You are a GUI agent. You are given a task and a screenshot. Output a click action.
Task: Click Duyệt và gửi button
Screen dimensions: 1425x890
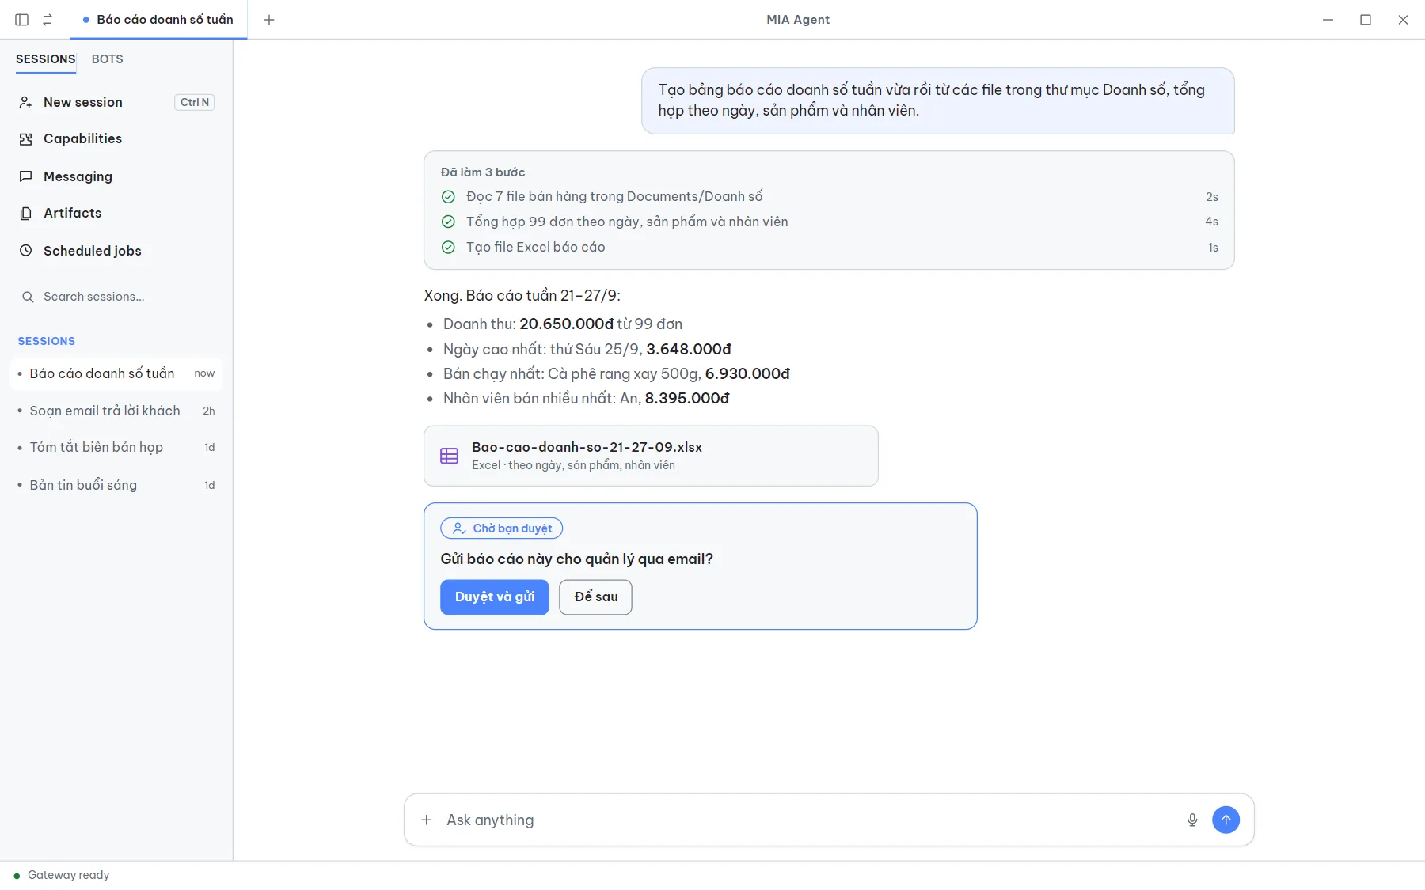(x=495, y=597)
